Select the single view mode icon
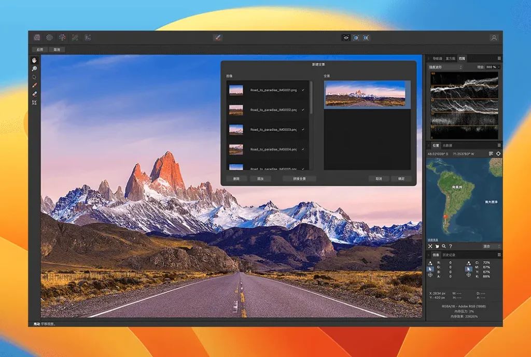The width and height of the screenshot is (531, 357). (346, 38)
